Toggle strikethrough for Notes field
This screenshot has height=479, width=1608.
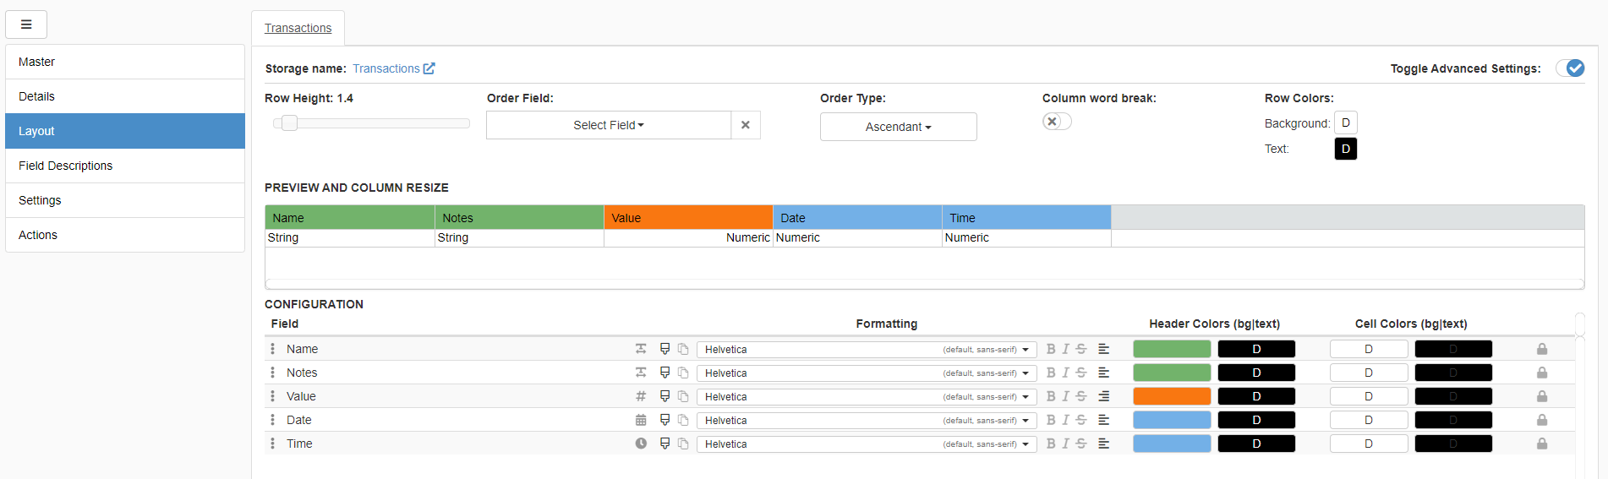(x=1081, y=373)
